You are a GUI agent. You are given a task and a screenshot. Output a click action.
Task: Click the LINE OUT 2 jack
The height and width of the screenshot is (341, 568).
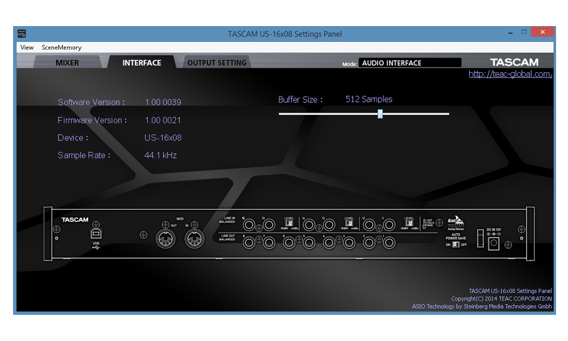(x=369, y=243)
